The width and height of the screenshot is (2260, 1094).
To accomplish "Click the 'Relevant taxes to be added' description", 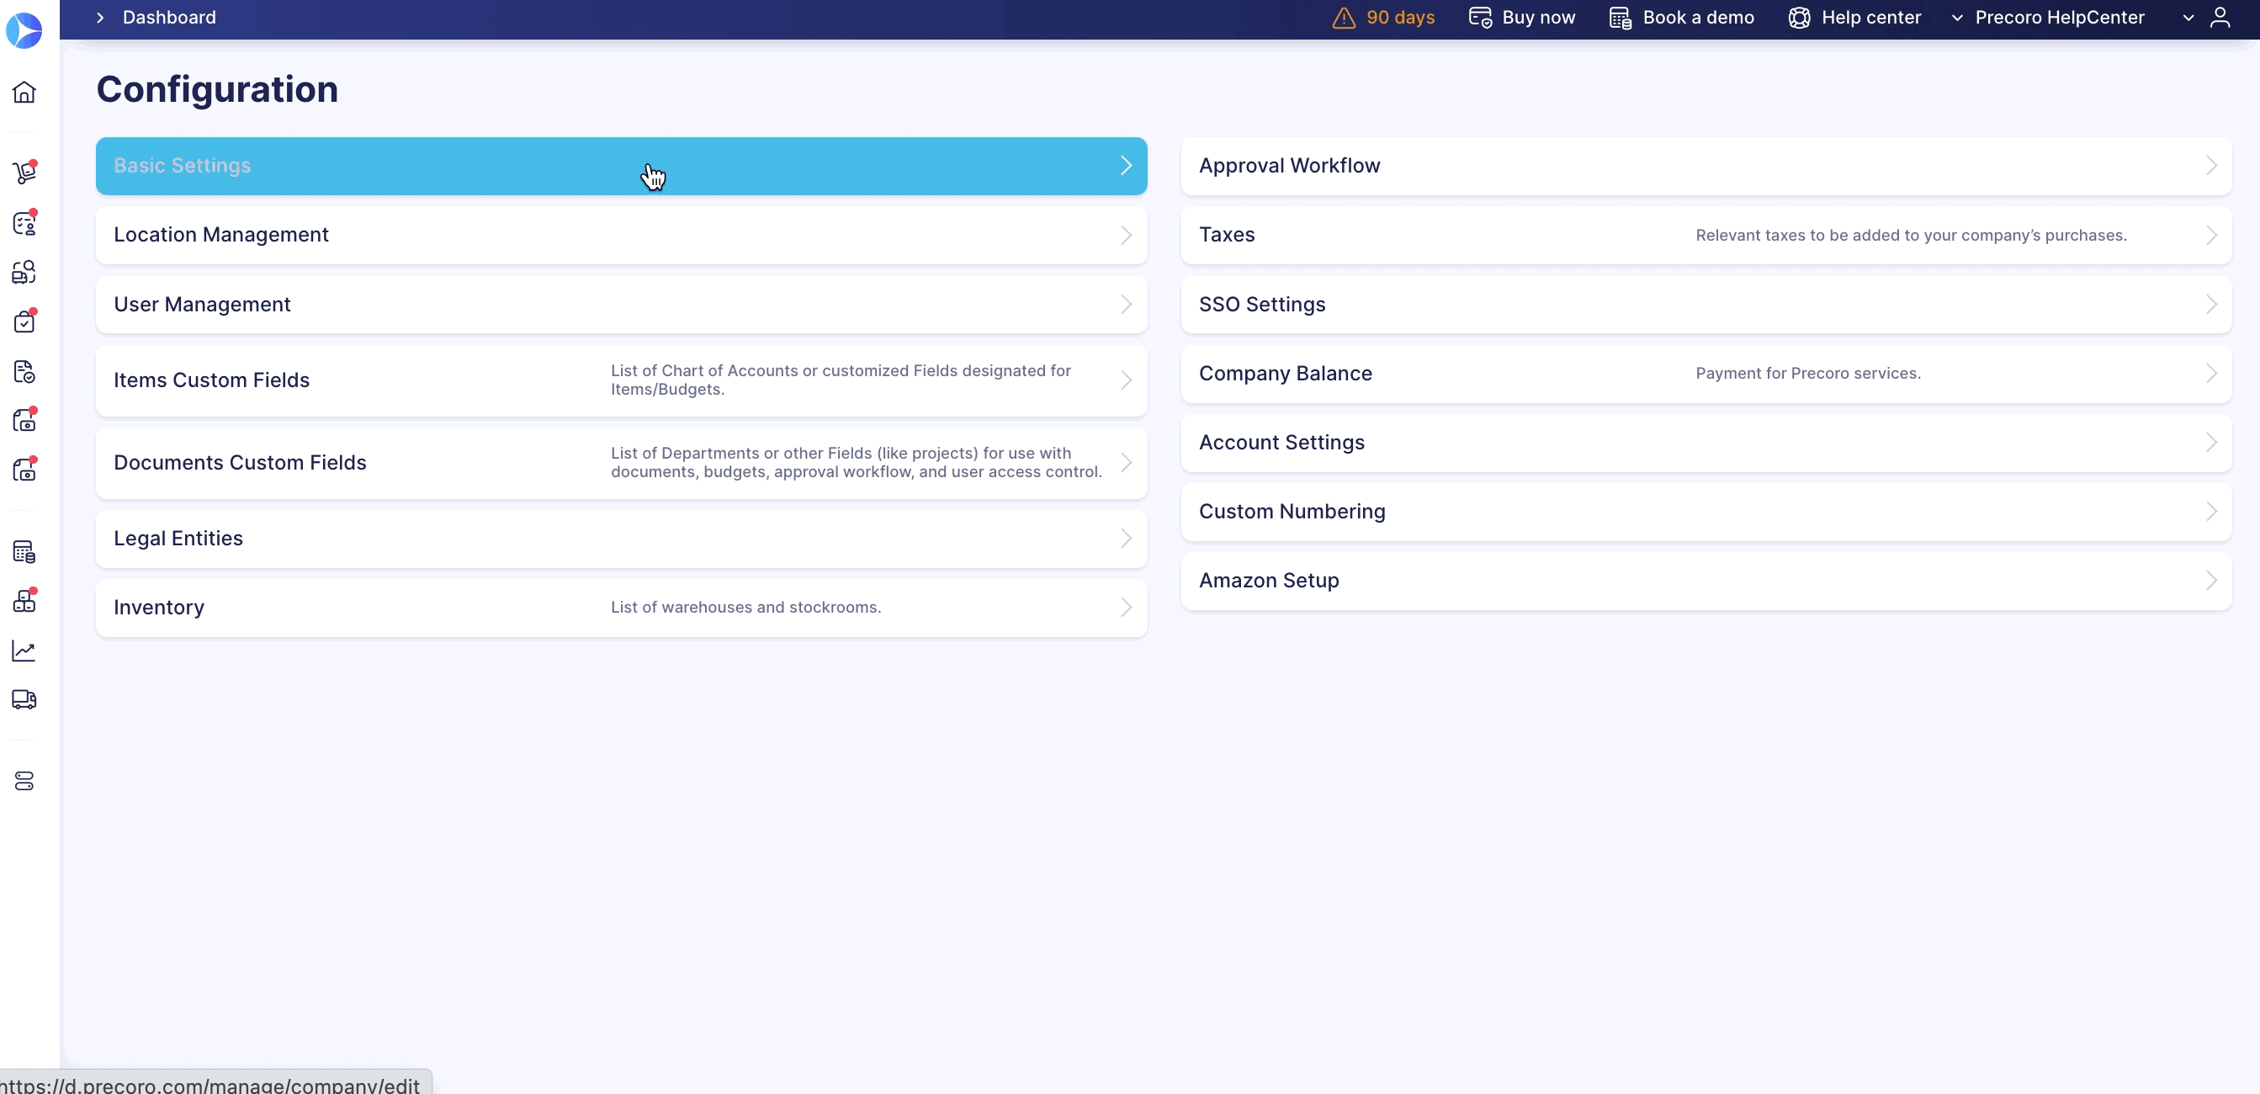I will pyautogui.click(x=1911, y=235).
